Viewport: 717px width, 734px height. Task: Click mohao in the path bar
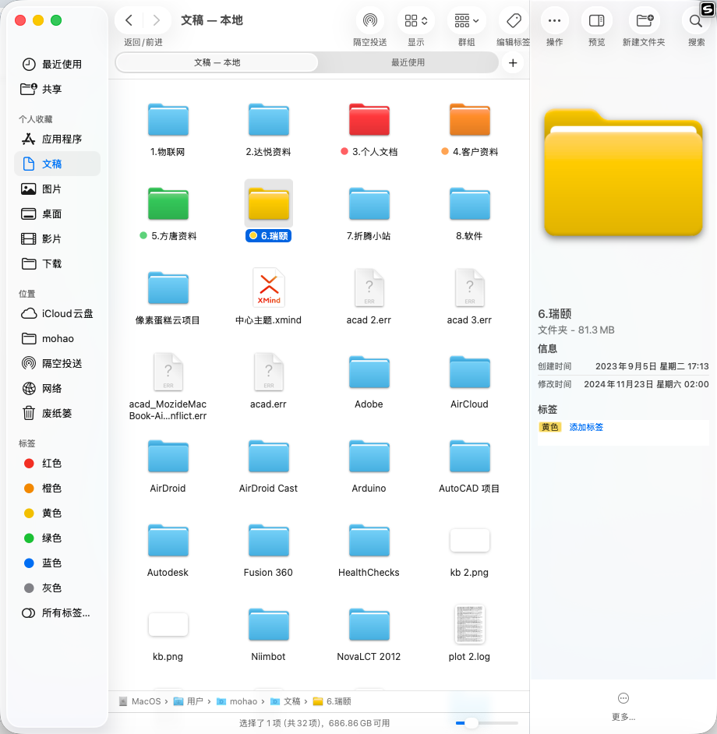pos(242,701)
